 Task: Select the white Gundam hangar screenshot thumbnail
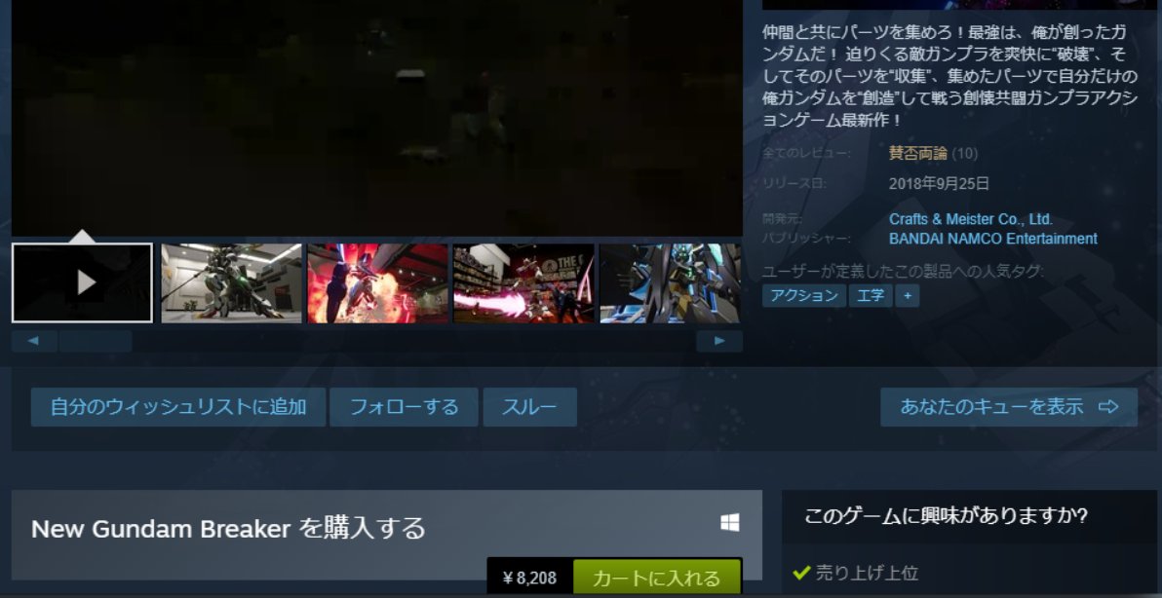click(x=231, y=282)
